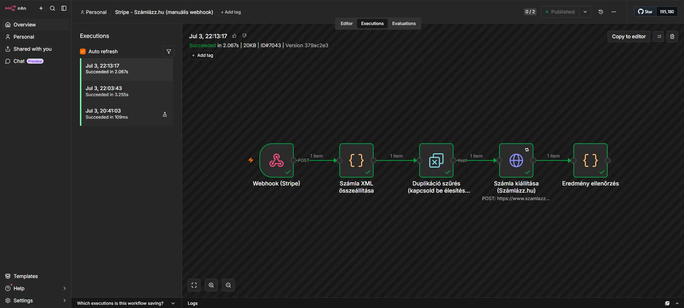Image resolution: width=684 pixels, height=308 pixels.
Task: Add tag to workflow header
Action: pos(231,12)
